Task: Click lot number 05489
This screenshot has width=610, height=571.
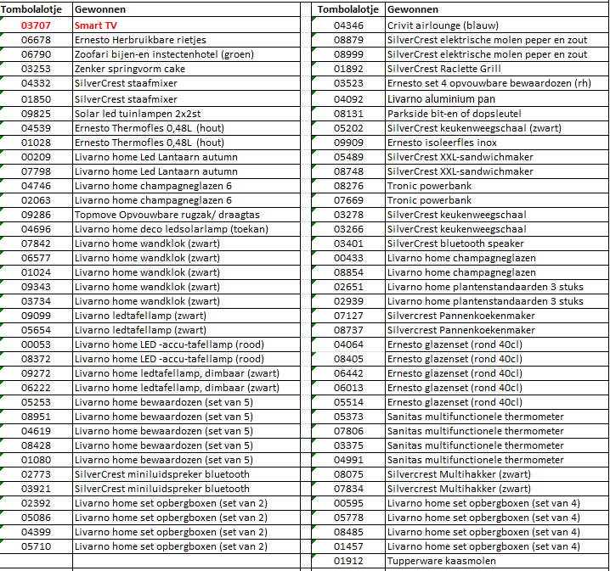Action: coord(348,157)
